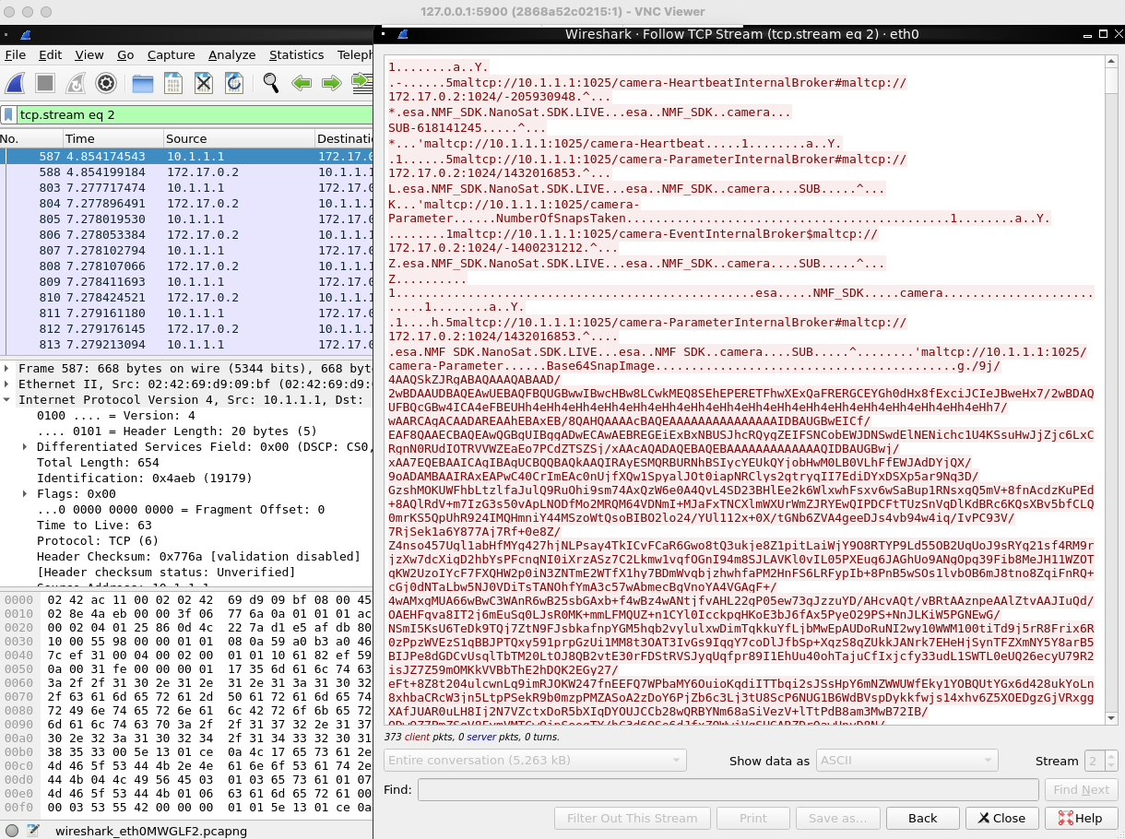Viewport: 1125px width, 839px height.
Task: Start a new capture with shark fin icon
Action: tap(15, 84)
